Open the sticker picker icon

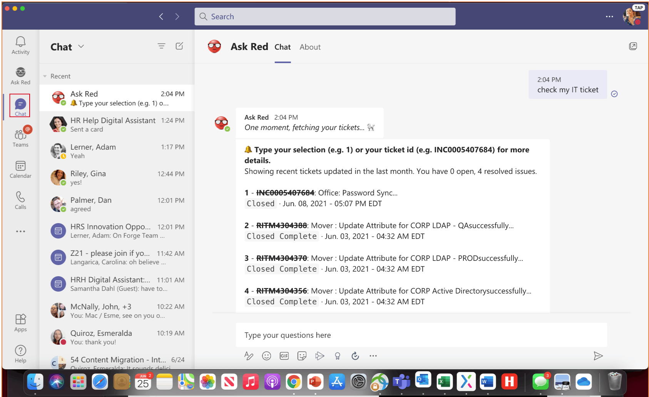(302, 356)
